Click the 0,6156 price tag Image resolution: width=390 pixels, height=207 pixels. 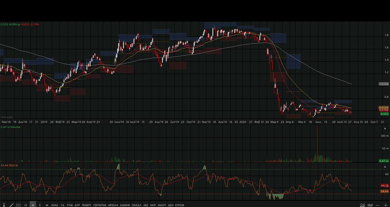coord(383,110)
